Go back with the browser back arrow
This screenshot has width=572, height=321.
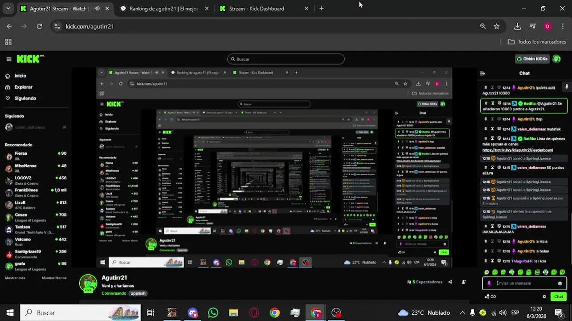[9, 26]
